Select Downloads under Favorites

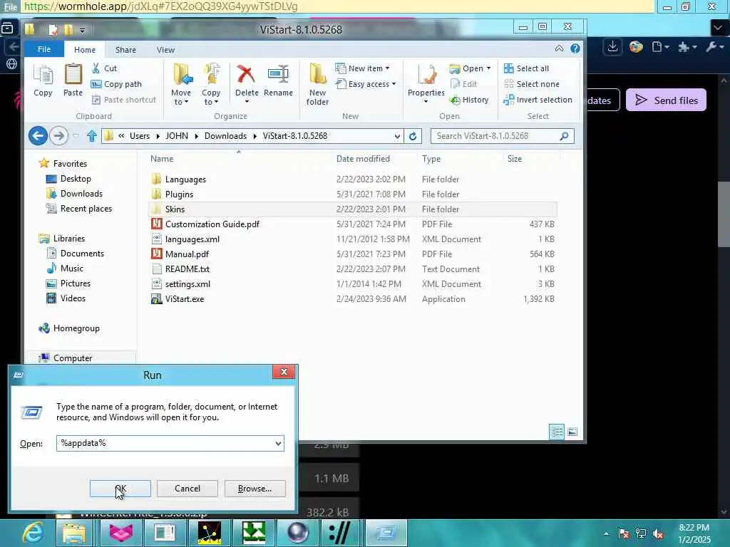[x=74, y=194]
